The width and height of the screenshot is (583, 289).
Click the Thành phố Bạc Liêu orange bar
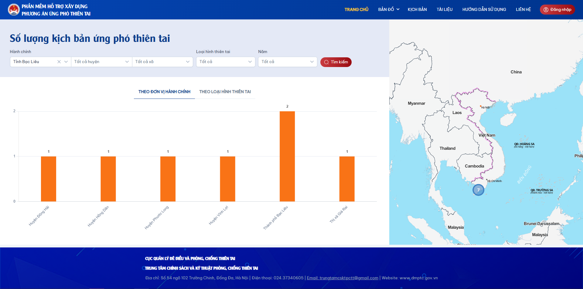coord(287,156)
